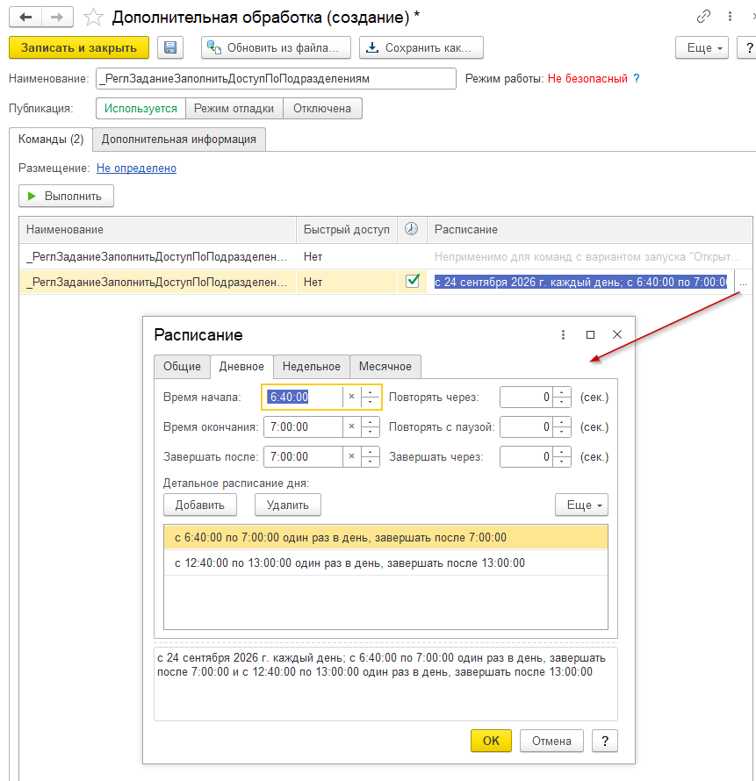
Task: Copy link via chain icon
Action: [x=703, y=17]
